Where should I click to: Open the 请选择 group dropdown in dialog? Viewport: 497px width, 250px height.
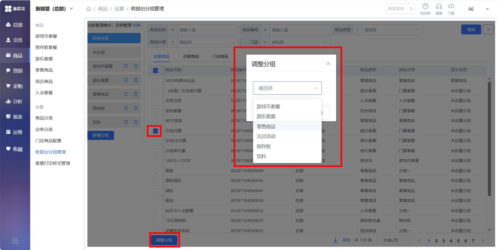coord(287,88)
